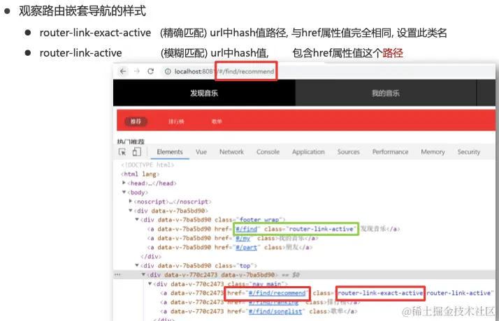Select the 推荐 pill in the red bar

point(136,121)
